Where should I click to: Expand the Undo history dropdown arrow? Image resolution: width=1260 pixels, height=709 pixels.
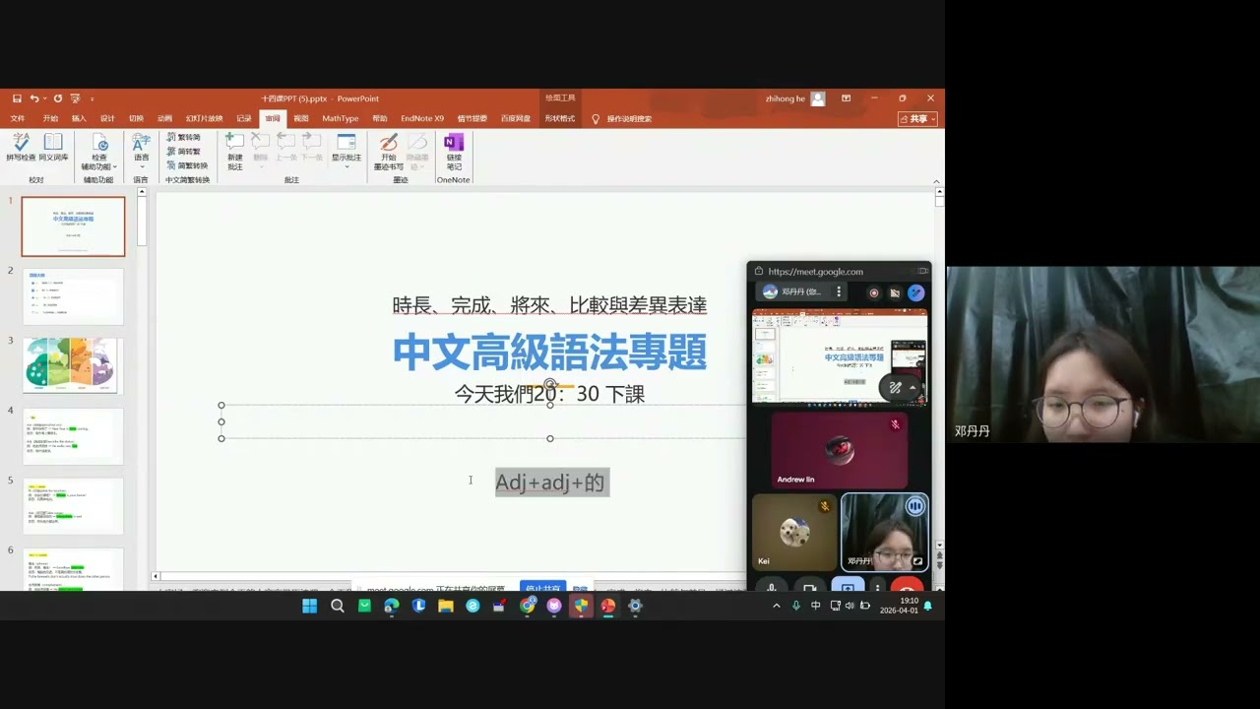coord(45,98)
